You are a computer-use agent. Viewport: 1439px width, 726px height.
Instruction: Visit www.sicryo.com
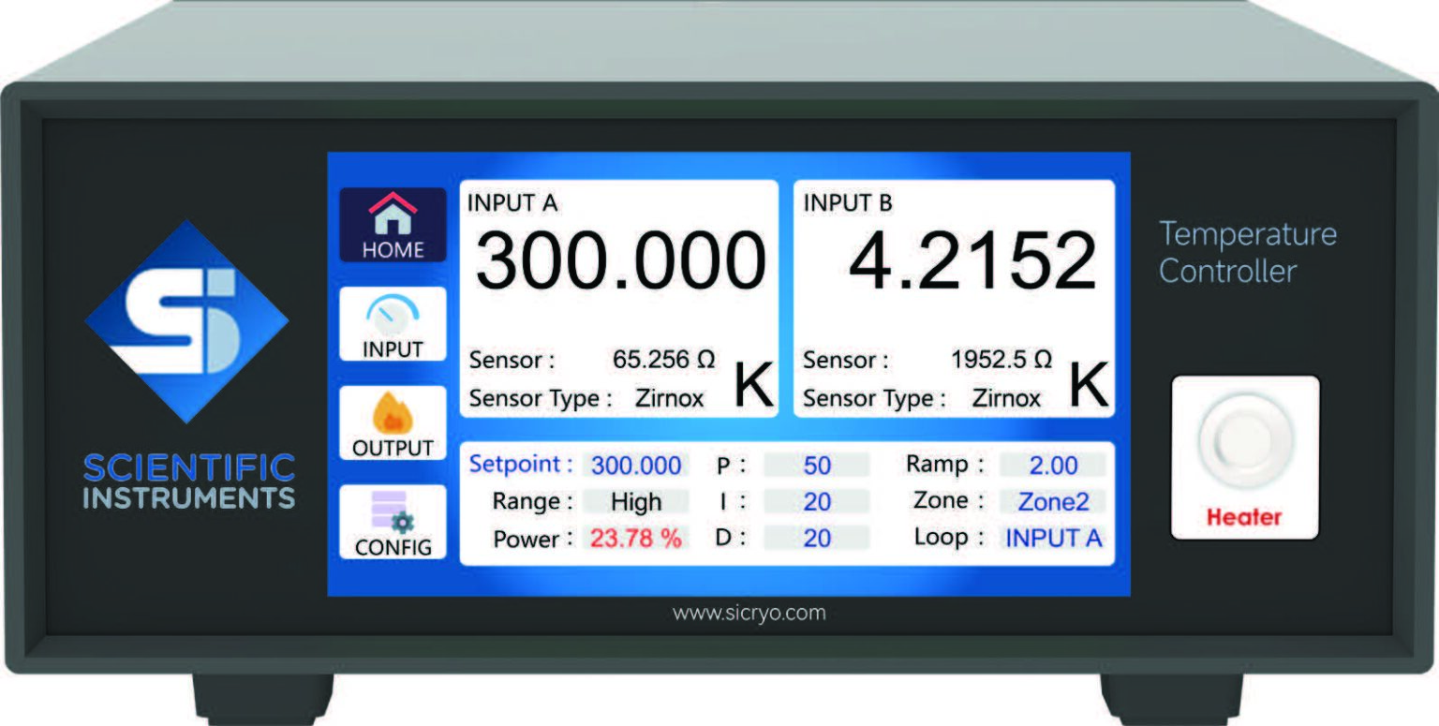pyautogui.click(x=749, y=613)
